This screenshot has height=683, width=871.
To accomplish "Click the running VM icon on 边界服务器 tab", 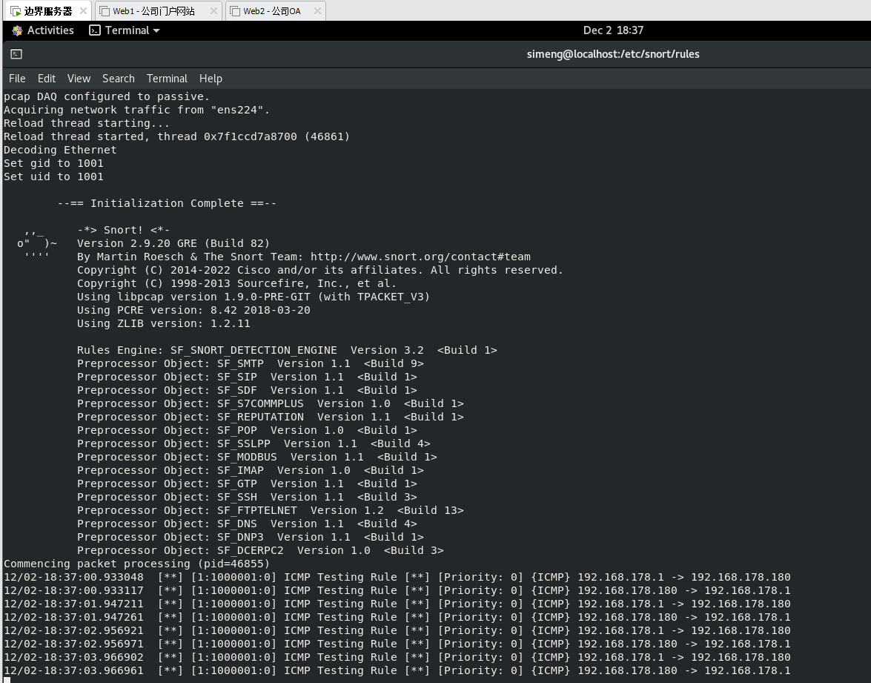I will pos(15,11).
